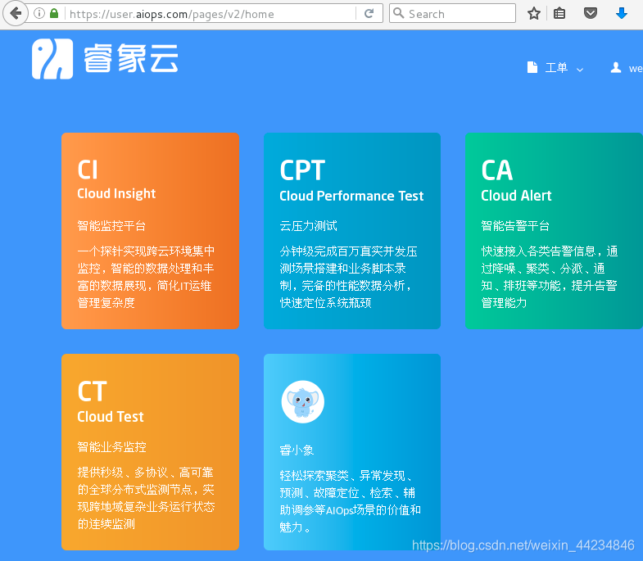This screenshot has height=561, width=643.
Task: Expand the 工单 chevron arrow
Action: 580,70
